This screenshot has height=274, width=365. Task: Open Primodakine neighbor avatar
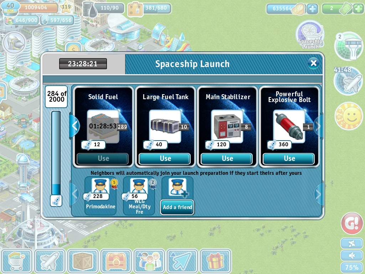coord(100,186)
